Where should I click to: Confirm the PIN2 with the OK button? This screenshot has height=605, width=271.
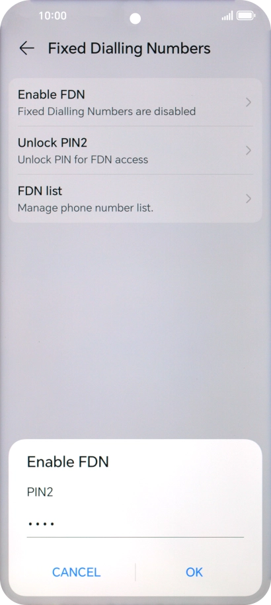point(194,572)
